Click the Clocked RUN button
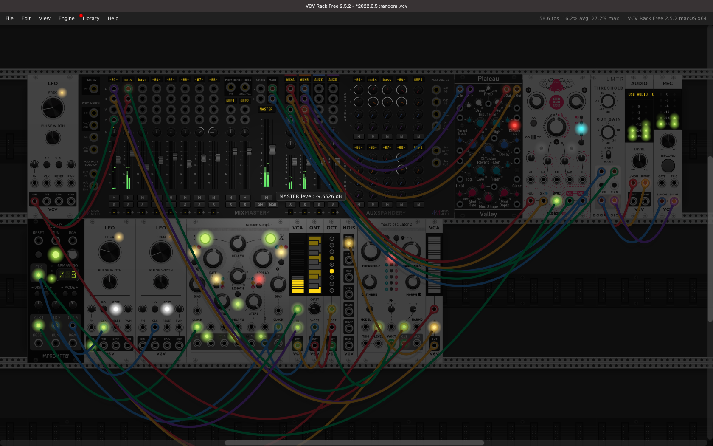Screen dimensions: 713x446 [55, 255]
